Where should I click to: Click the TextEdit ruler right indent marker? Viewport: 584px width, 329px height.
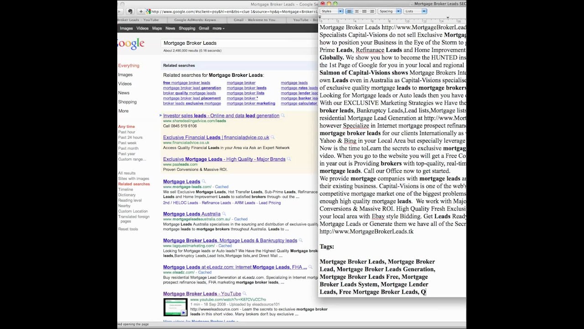point(448,18)
